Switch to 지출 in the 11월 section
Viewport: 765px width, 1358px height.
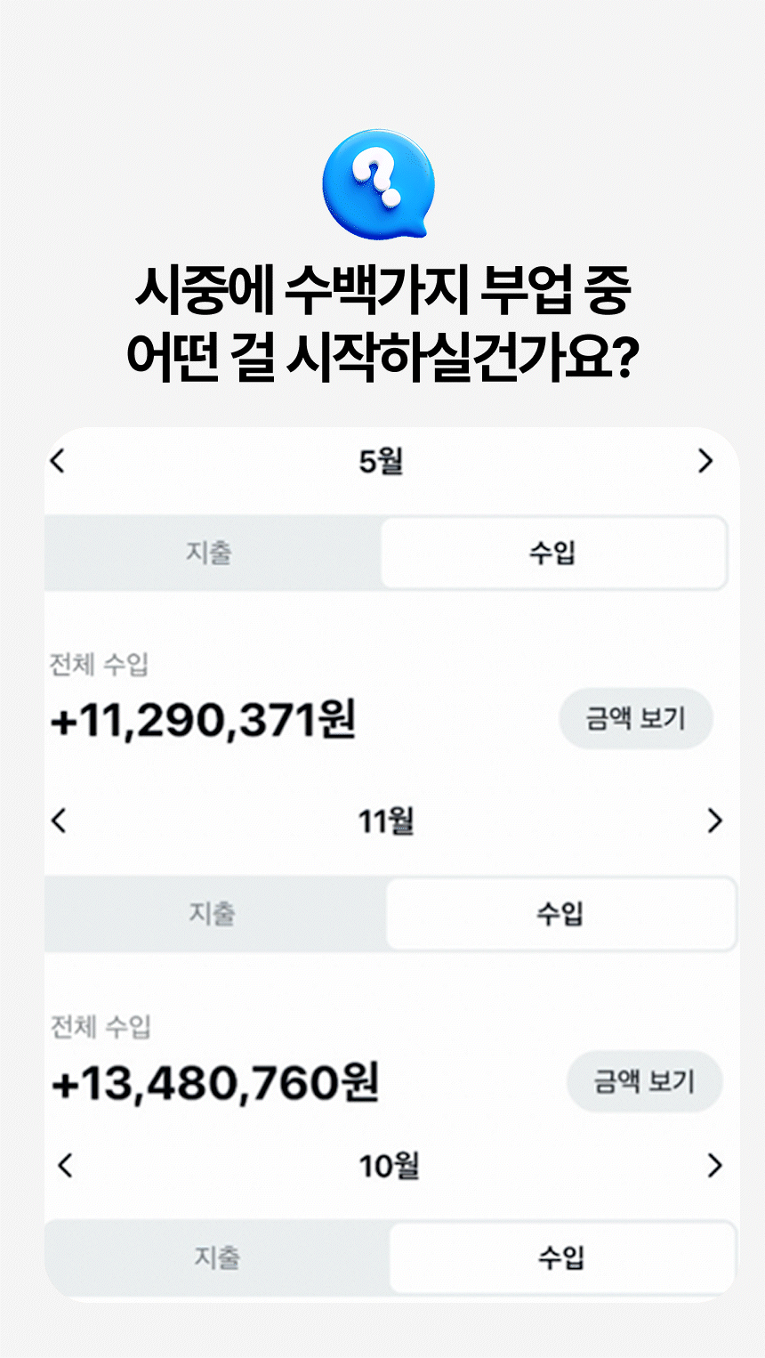213,913
